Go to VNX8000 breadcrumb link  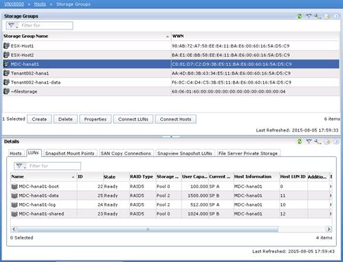14,4
